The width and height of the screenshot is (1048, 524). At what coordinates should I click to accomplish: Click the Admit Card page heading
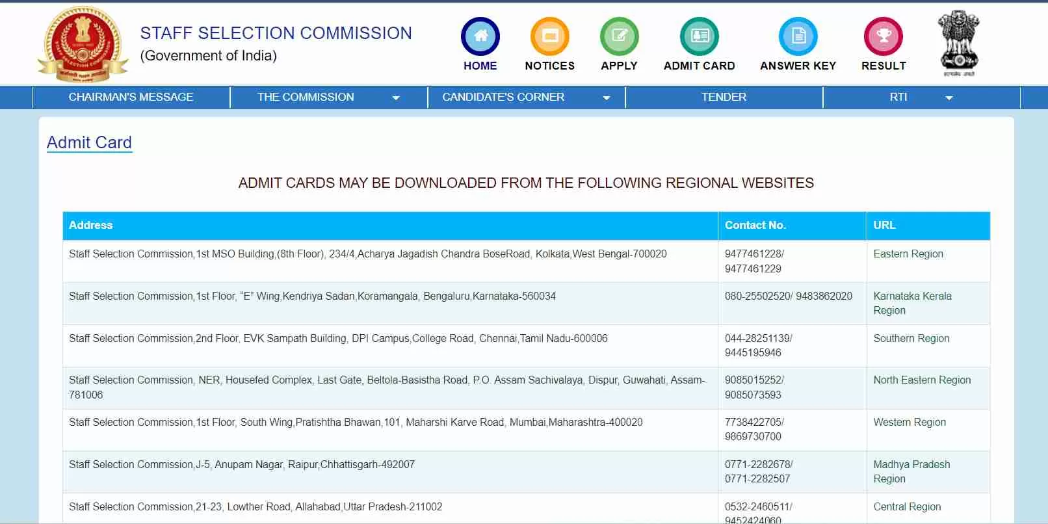pos(90,142)
